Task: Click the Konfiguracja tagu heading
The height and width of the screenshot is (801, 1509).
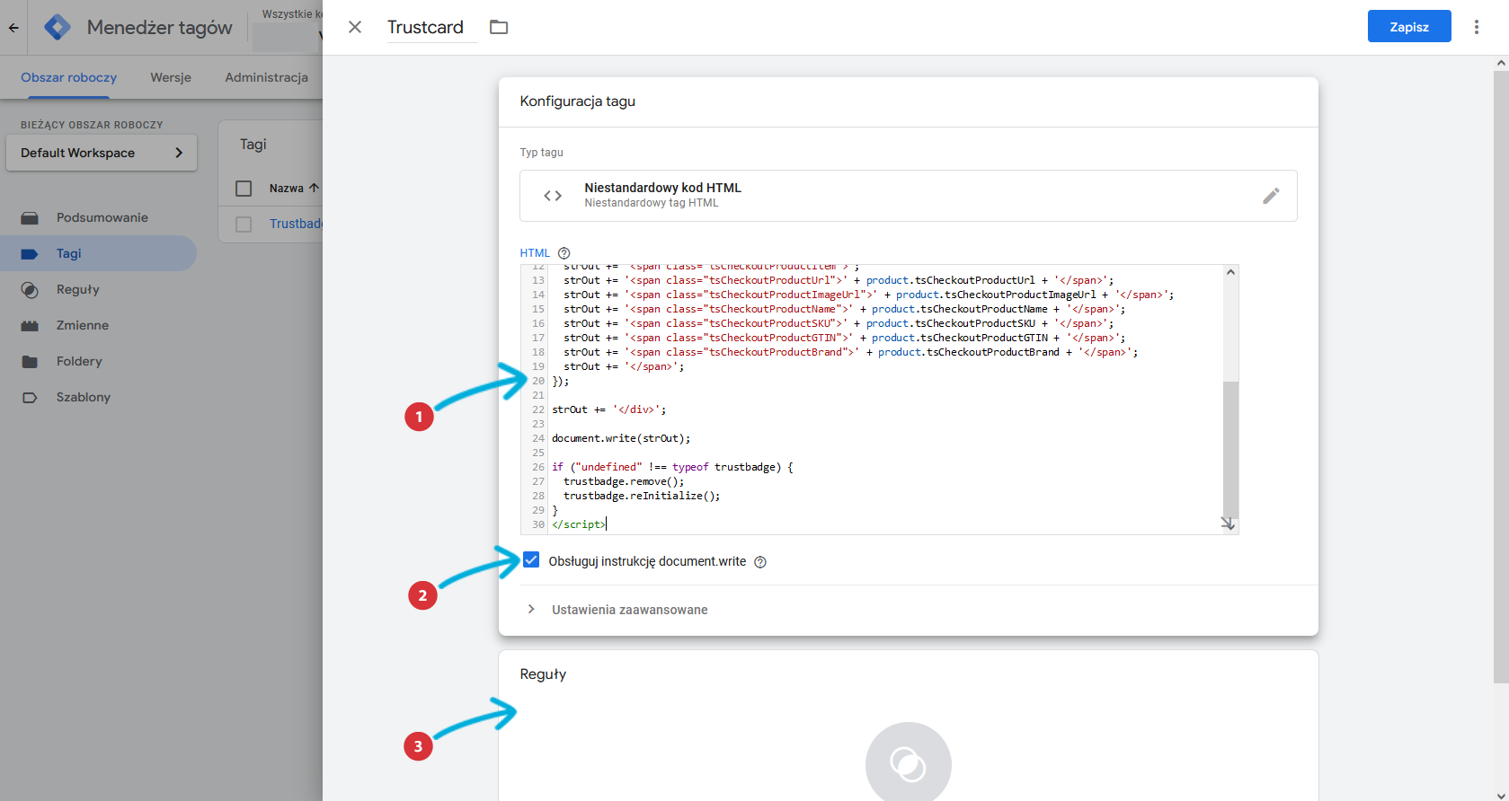Action: [x=578, y=101]
